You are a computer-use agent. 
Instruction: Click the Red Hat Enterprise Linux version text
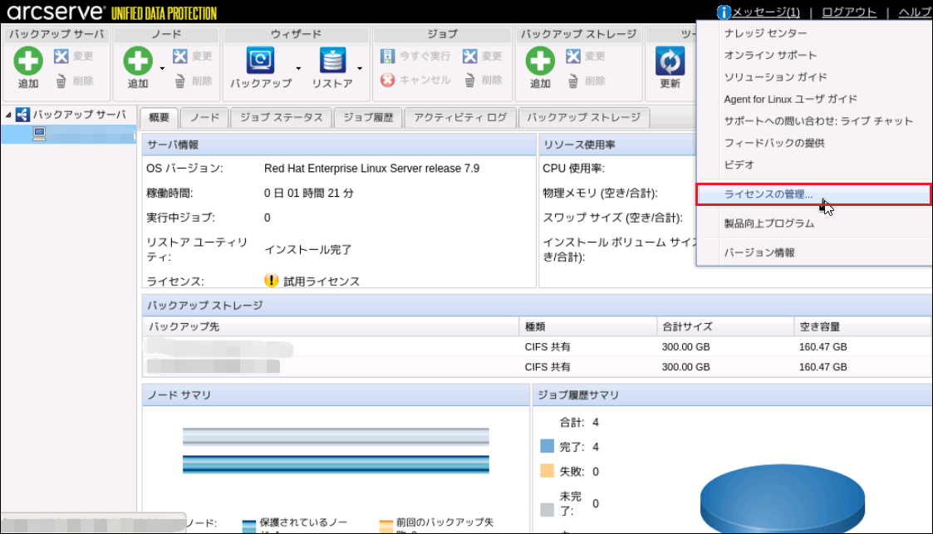[x=372, y=169]
